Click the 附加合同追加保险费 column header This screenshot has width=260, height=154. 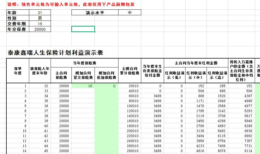(x=107, y=75)
